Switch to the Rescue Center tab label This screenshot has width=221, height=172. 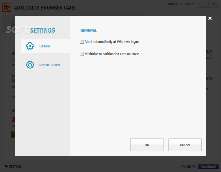pyautogui.click(x=50, y=65)
